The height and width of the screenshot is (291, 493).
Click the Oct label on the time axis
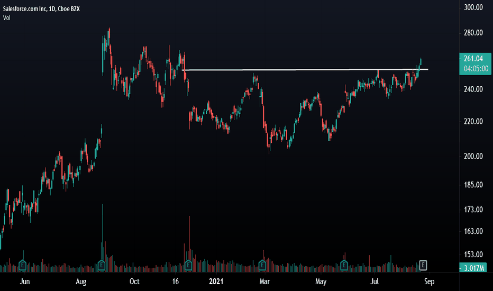point(134,281)
